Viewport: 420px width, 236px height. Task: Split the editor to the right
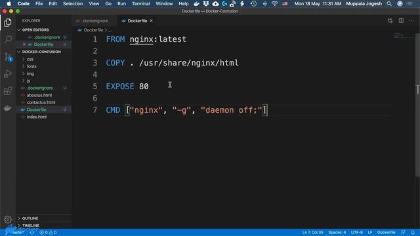pos(401,21)
